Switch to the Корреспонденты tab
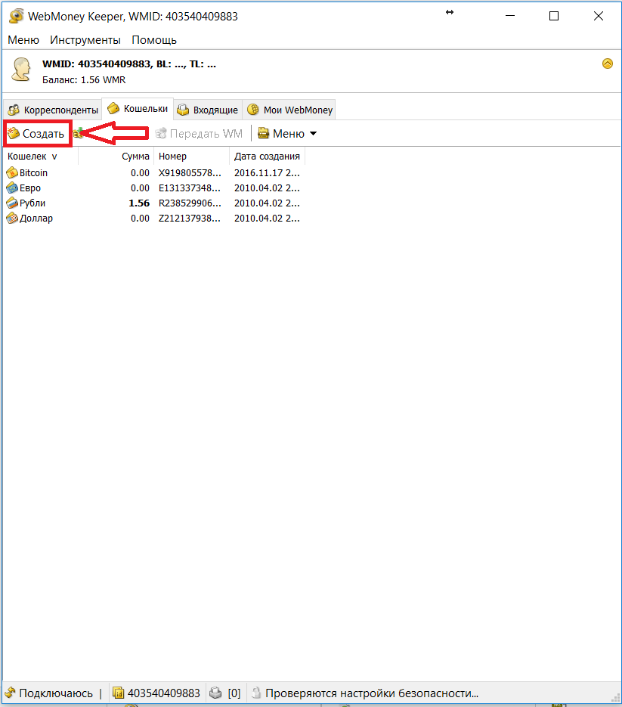Screen dimensions: 622x707 point(52,110)
